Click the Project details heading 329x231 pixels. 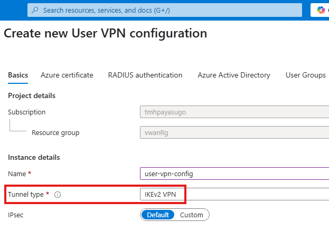click(x=32, y=96)
